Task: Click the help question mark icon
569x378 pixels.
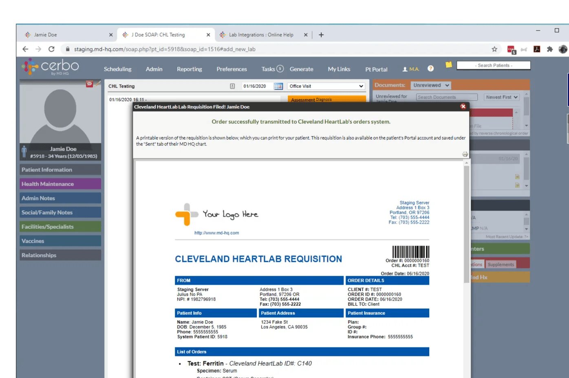Action: (430, 68)
